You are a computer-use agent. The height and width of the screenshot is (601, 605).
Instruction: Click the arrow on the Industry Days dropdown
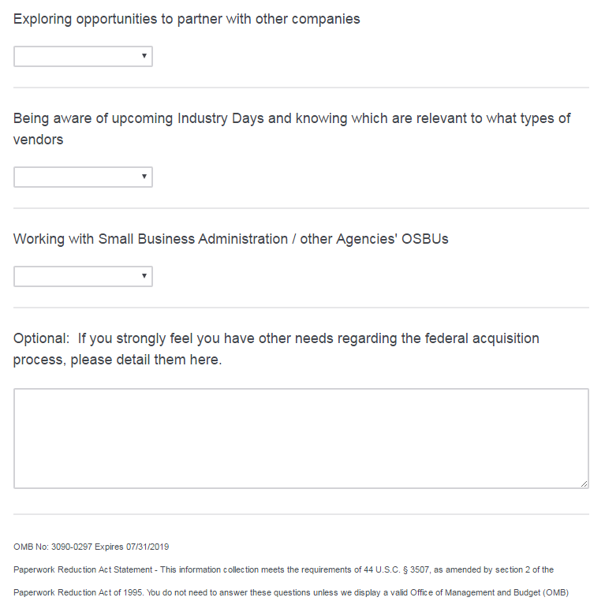coord(144,177)
